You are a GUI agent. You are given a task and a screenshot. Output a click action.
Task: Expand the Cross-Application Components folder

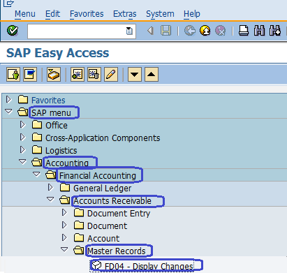point(22,137)
